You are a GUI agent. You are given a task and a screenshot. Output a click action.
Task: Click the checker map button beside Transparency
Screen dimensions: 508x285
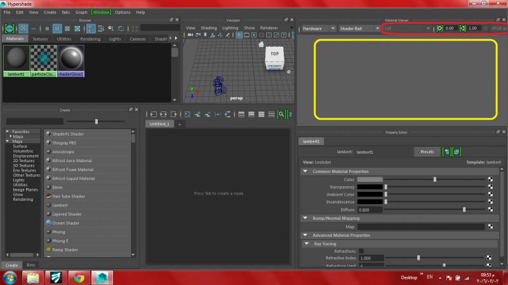coord(490,187)
